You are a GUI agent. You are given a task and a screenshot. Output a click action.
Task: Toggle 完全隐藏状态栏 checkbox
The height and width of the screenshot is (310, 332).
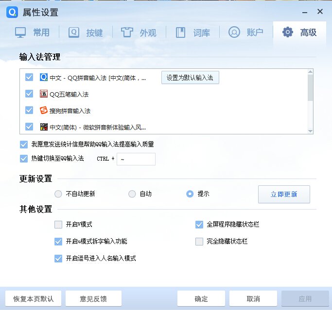[x=199, y=241]
